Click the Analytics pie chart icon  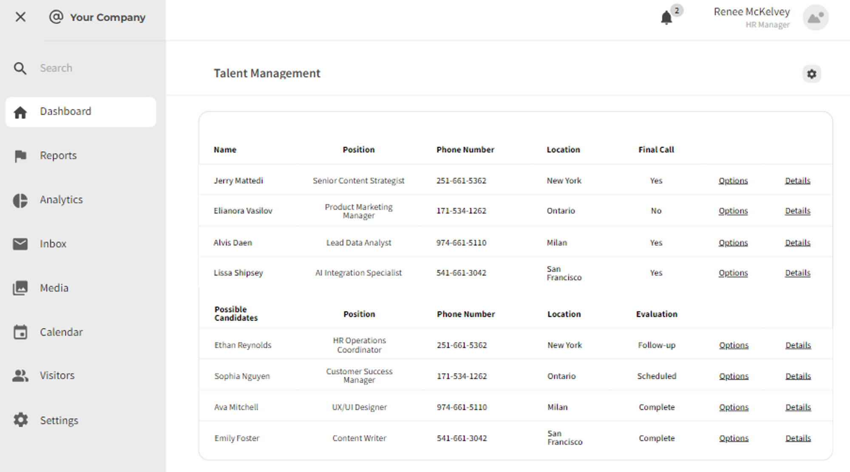pos(20,200)
